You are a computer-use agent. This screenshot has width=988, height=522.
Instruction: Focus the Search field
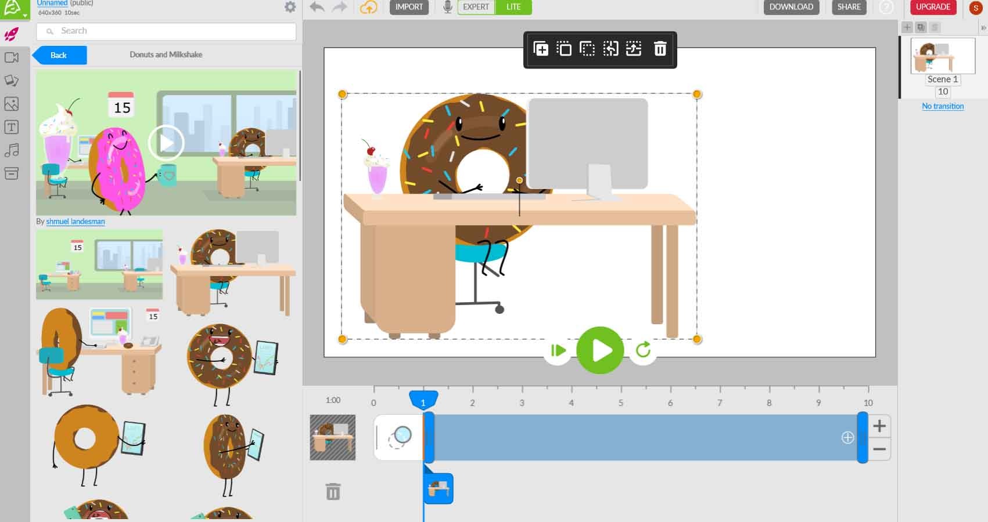pos(166,31)
